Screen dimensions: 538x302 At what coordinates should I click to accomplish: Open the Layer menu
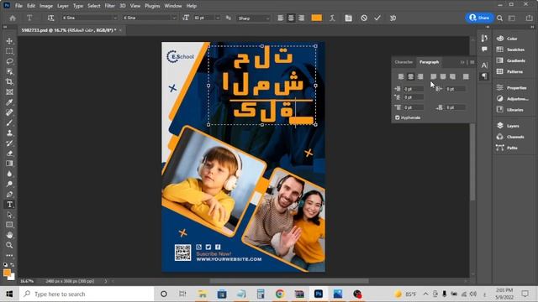pos(63,6)
